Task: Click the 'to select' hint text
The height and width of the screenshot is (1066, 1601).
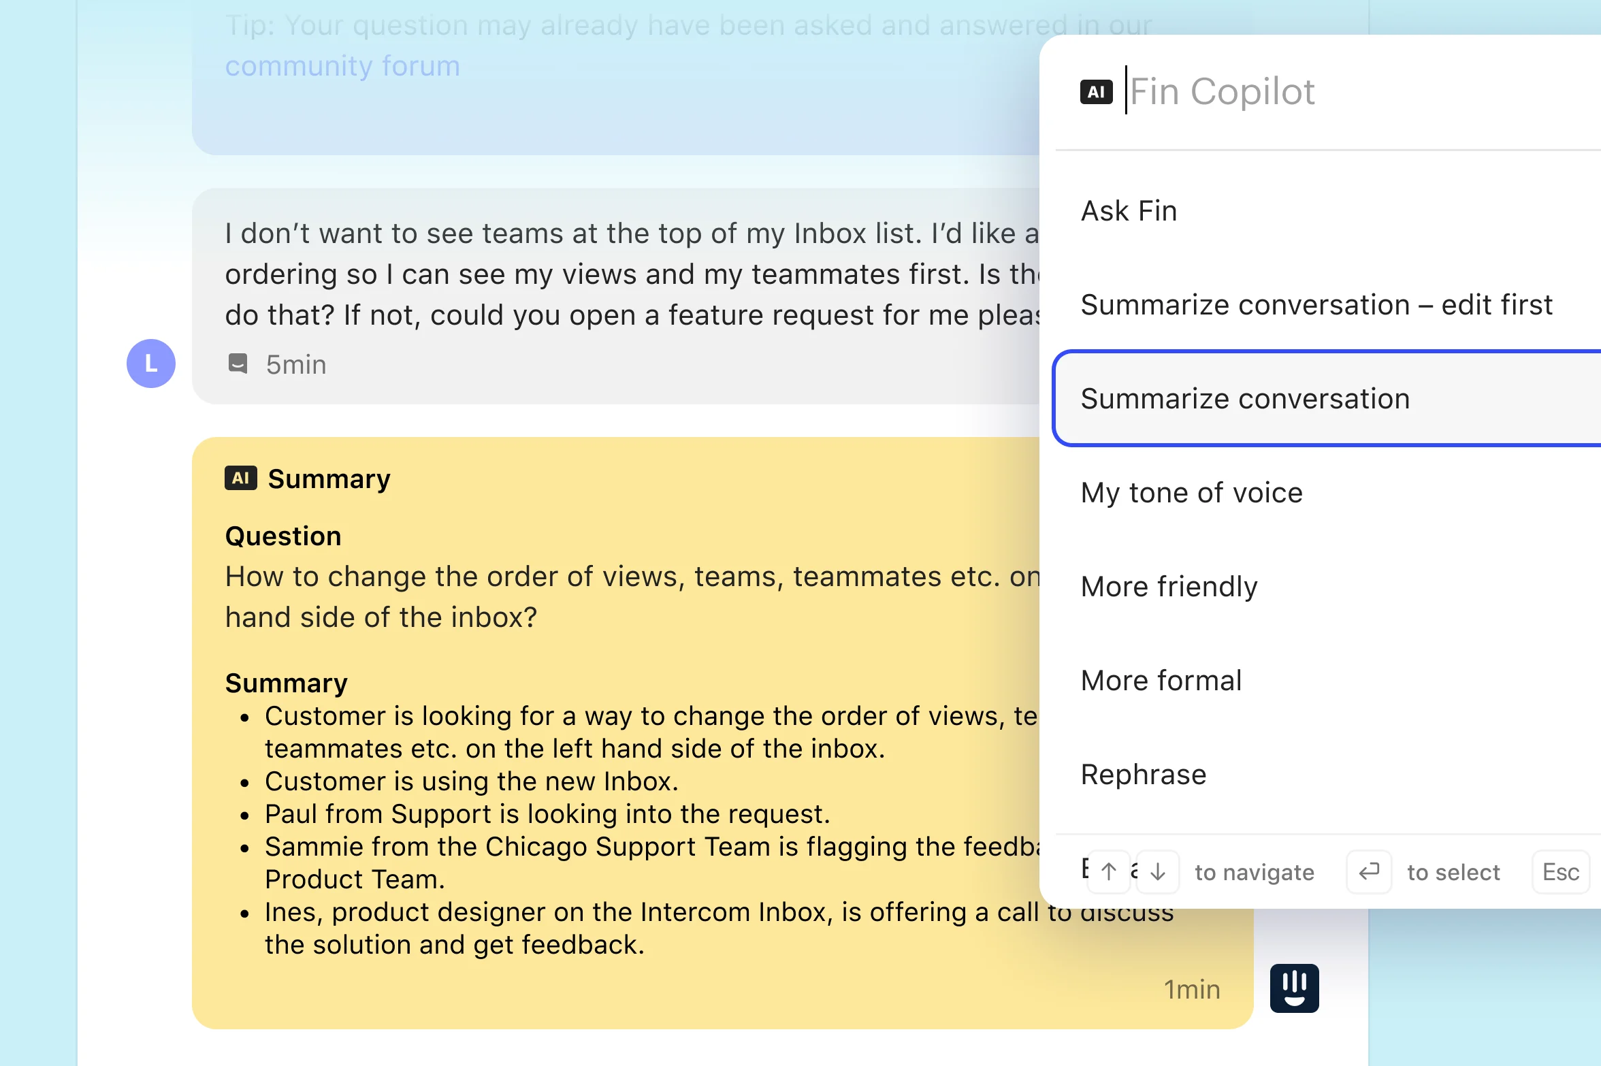Action: 1453,873
